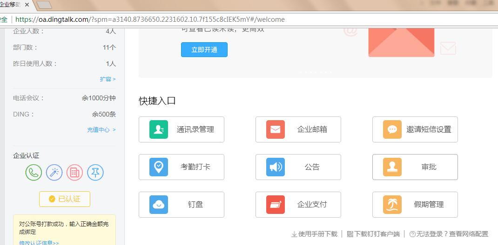
Task: Open the 修改认证信息 link
Action: pyautogui.click(x=39, y=243)
